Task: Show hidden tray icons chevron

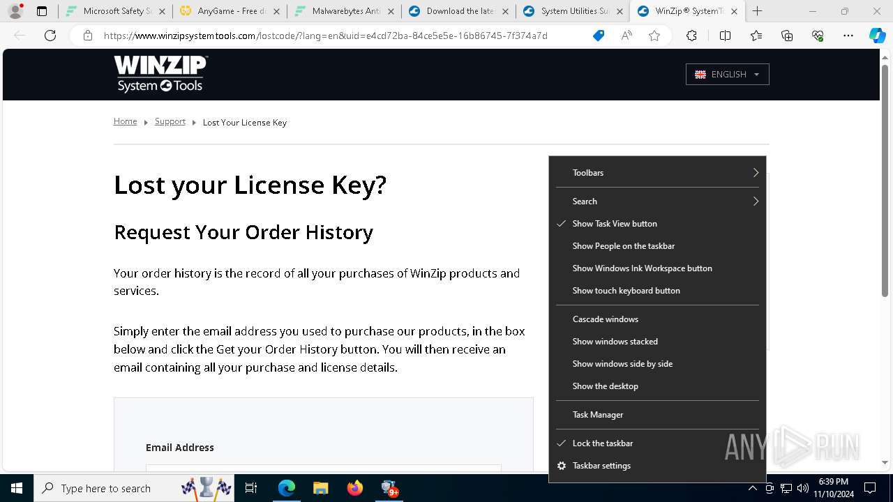Action: pyautogui.click(x=752, y=488)
